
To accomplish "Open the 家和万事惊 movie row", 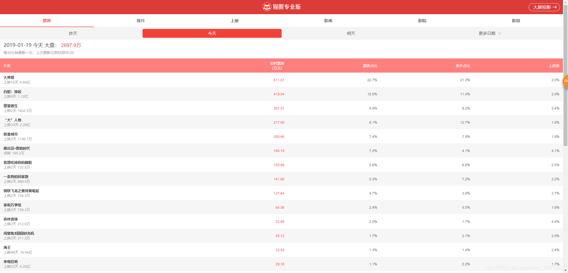I will 281,207.
